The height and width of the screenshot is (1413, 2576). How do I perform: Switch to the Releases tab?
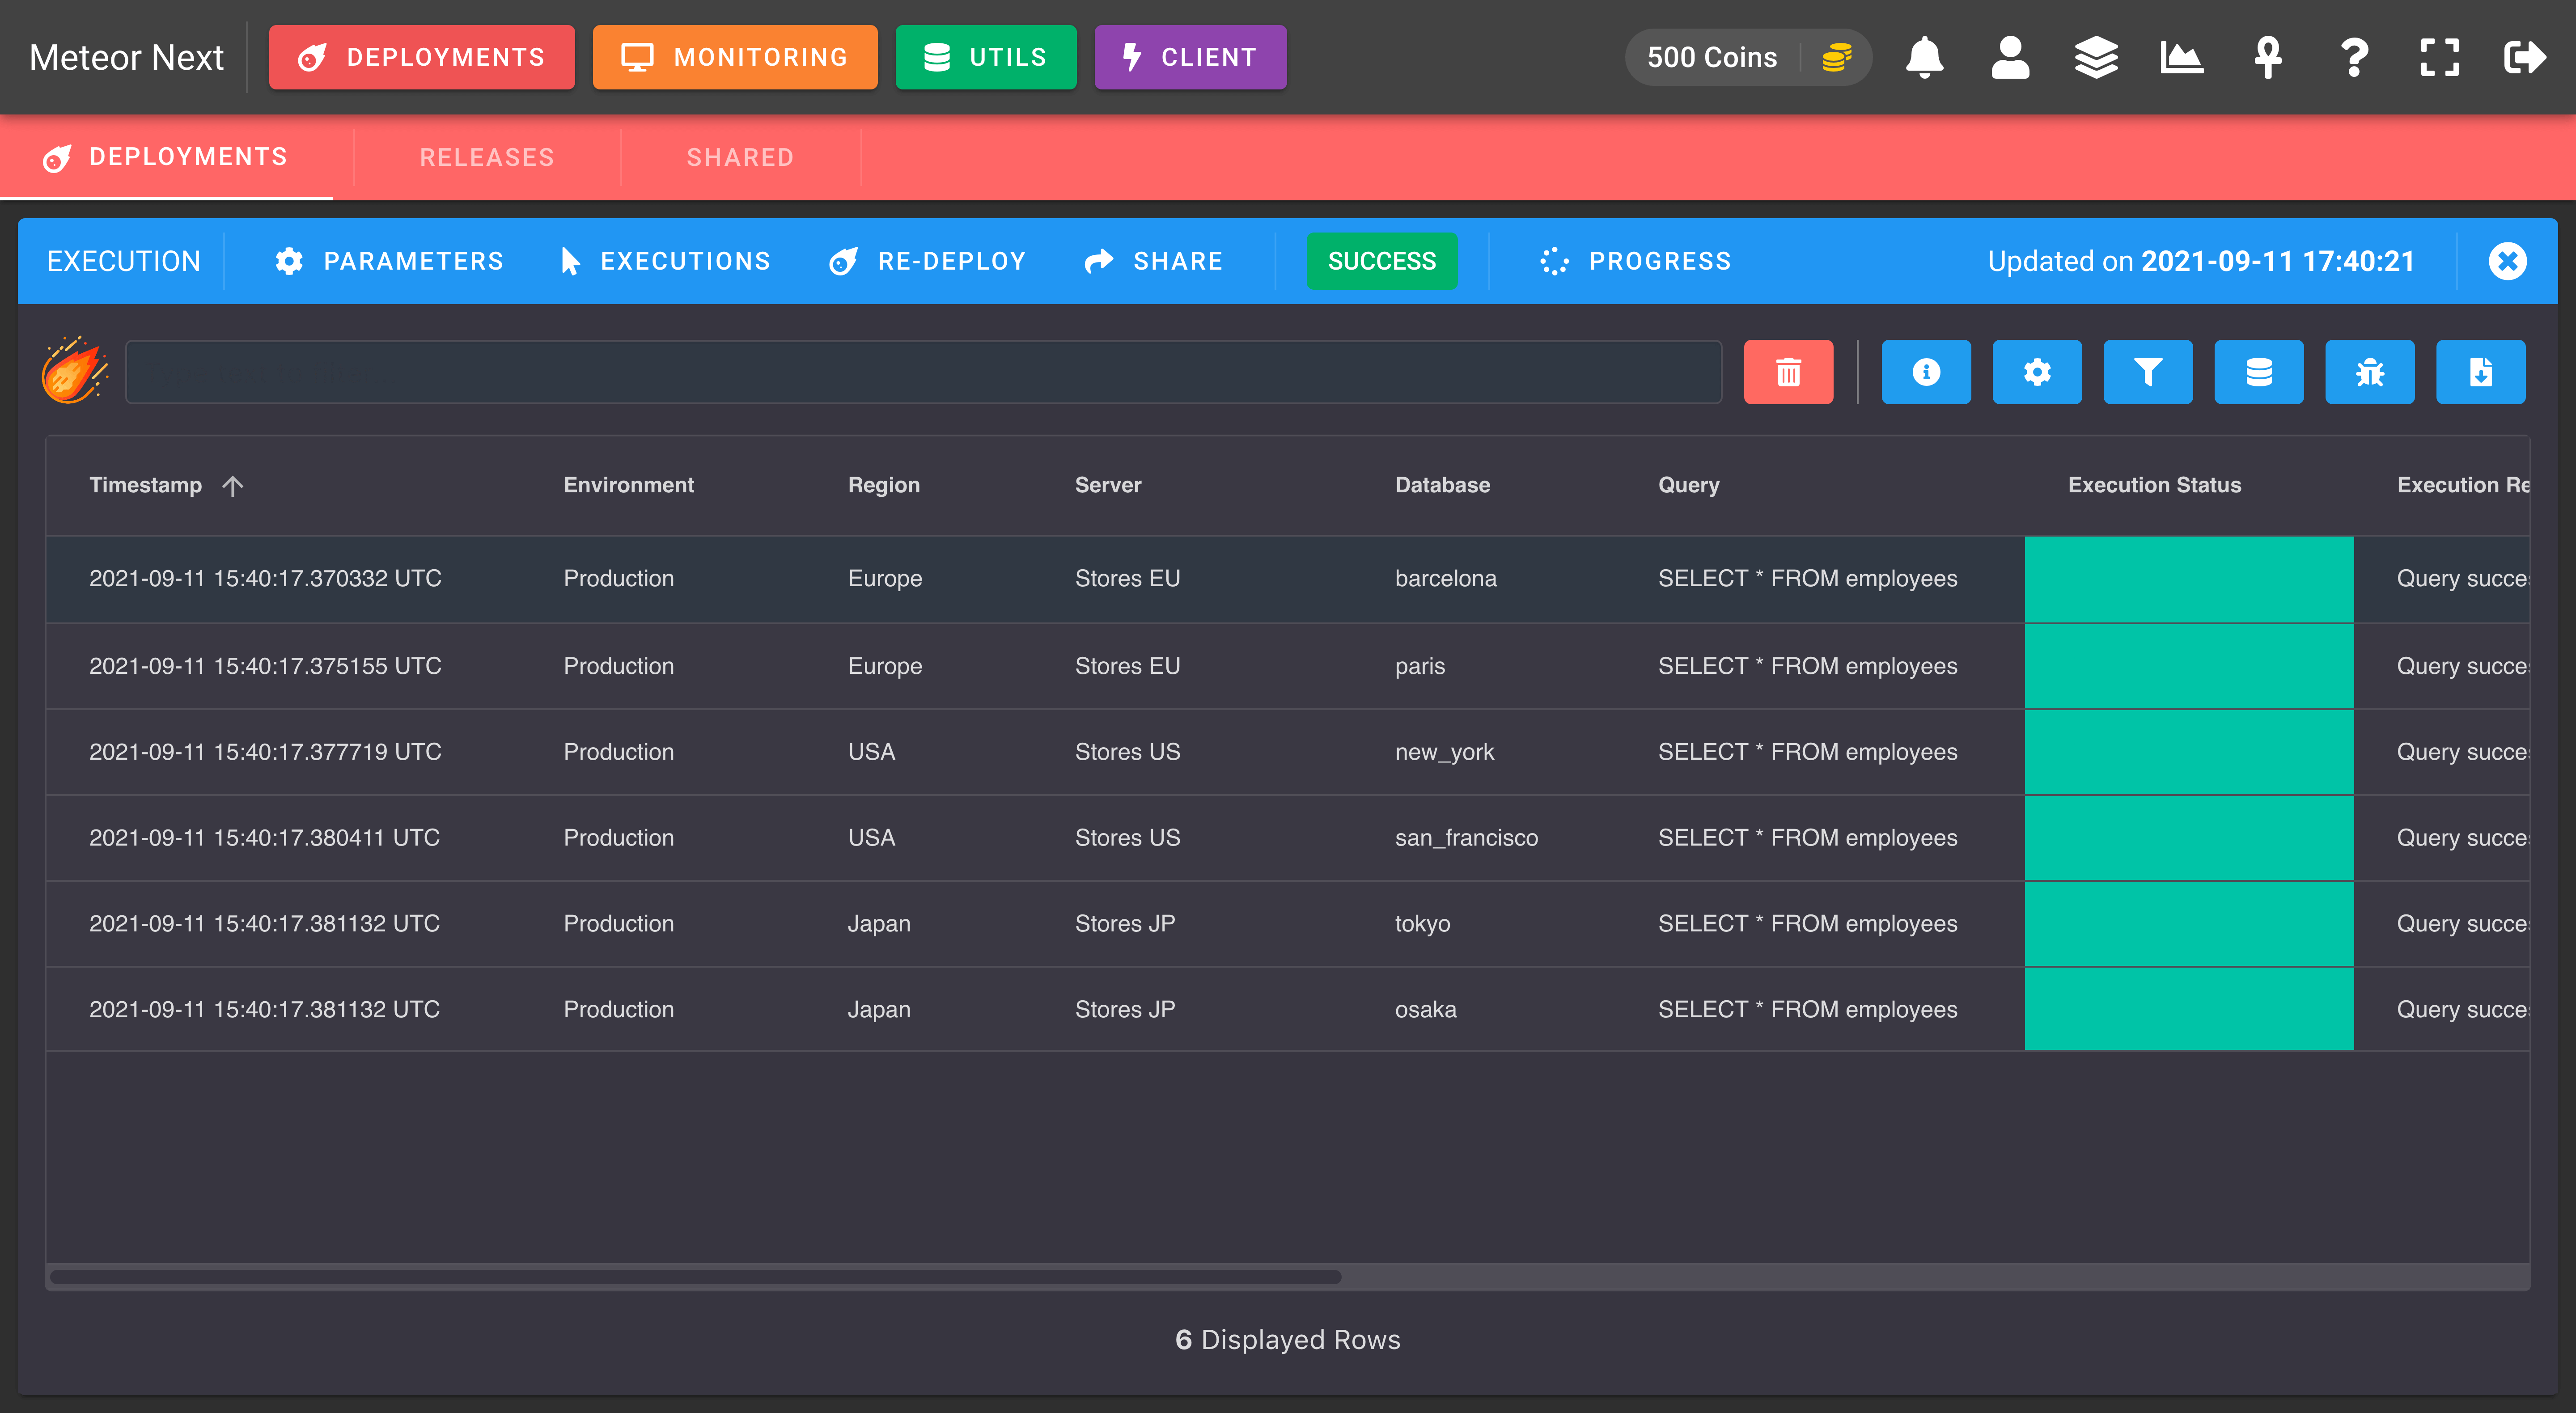pos(487,157)
